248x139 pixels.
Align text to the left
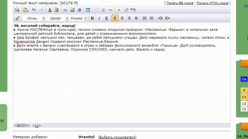[x=115, y=18]
